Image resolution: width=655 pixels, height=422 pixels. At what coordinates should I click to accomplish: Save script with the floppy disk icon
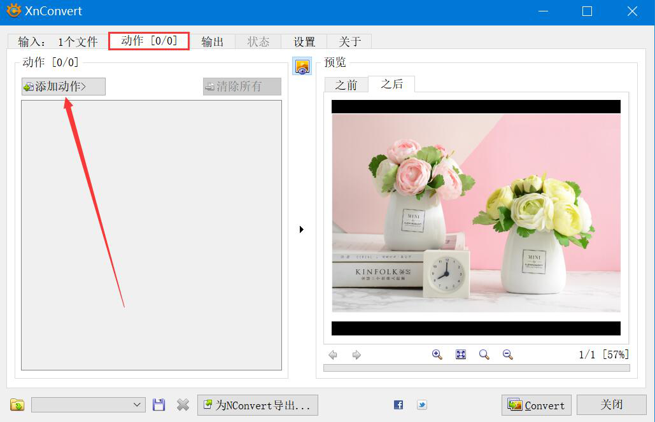pyautogui.click(x=158, y=404)
